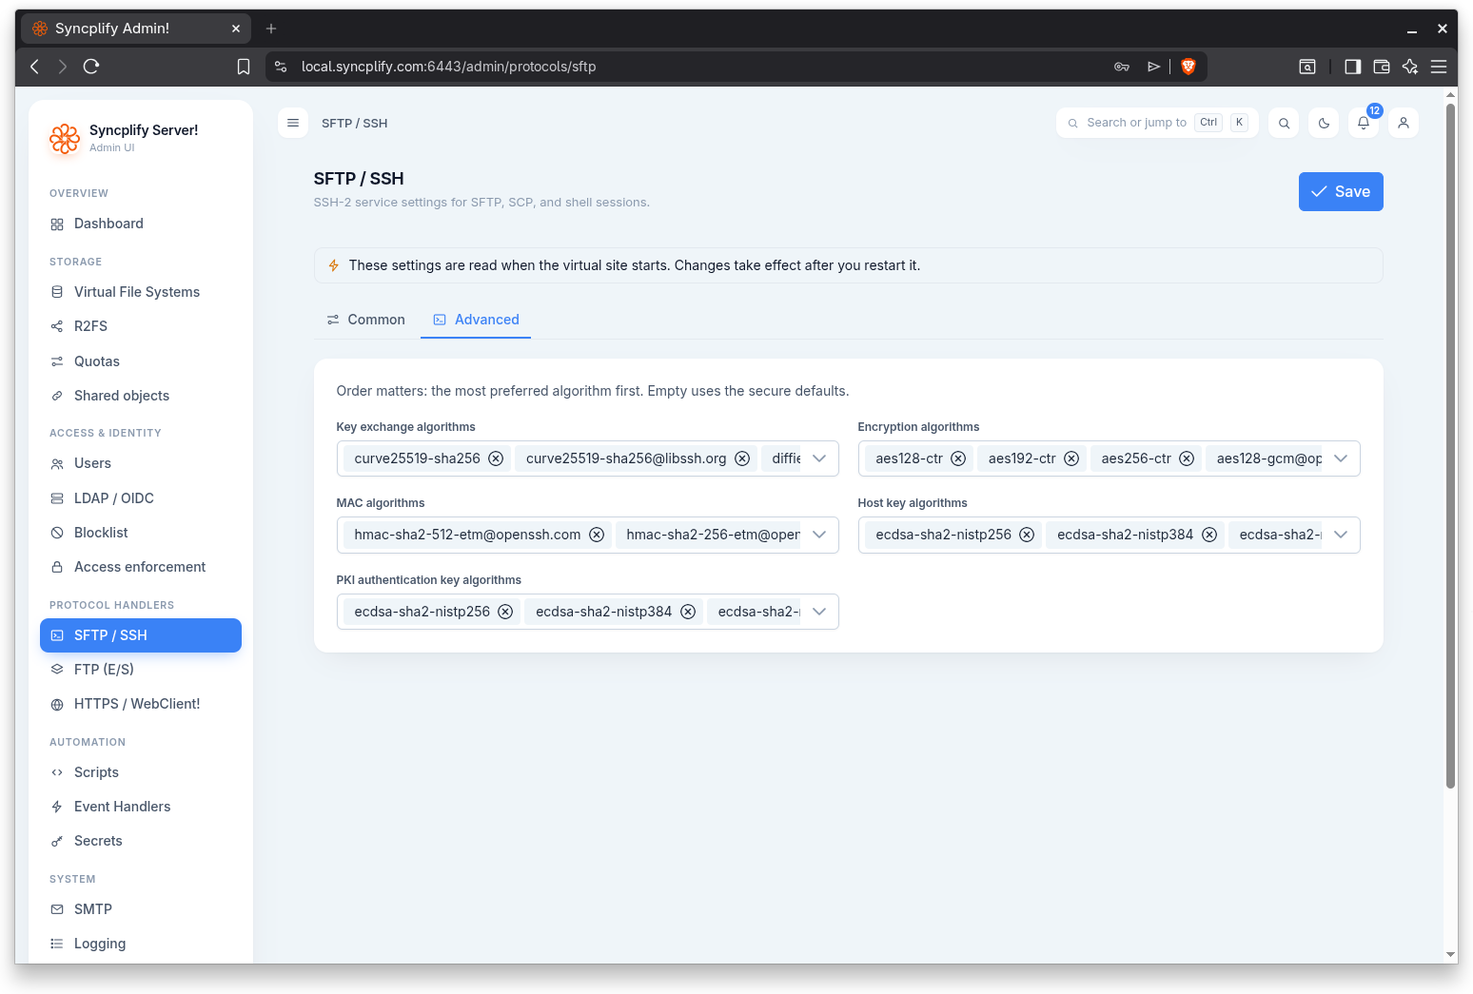Remove ecdsa-sha2-nistp384 from PKI authentication algorithms
This screenshot has height=994, width=1473.
(688, 612)
